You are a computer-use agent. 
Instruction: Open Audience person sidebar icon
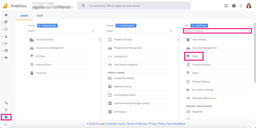click(6, 37)
